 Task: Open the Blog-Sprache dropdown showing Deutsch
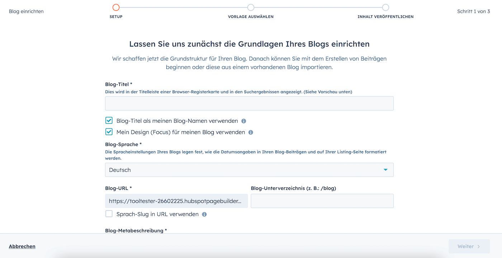(249, 170)
